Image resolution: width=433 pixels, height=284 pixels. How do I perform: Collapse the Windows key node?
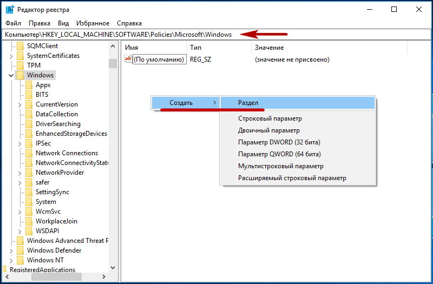11,75
